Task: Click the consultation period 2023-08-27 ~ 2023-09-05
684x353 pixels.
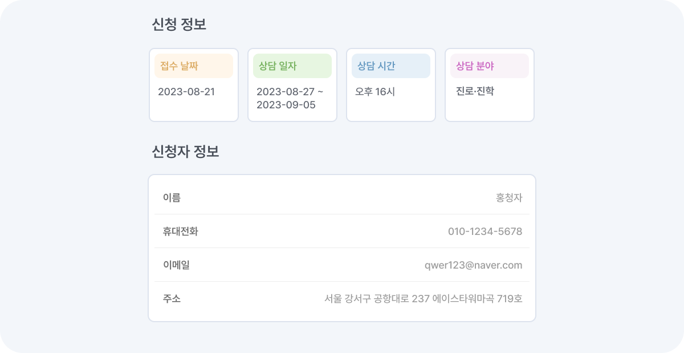Action: tap(288, 98)
